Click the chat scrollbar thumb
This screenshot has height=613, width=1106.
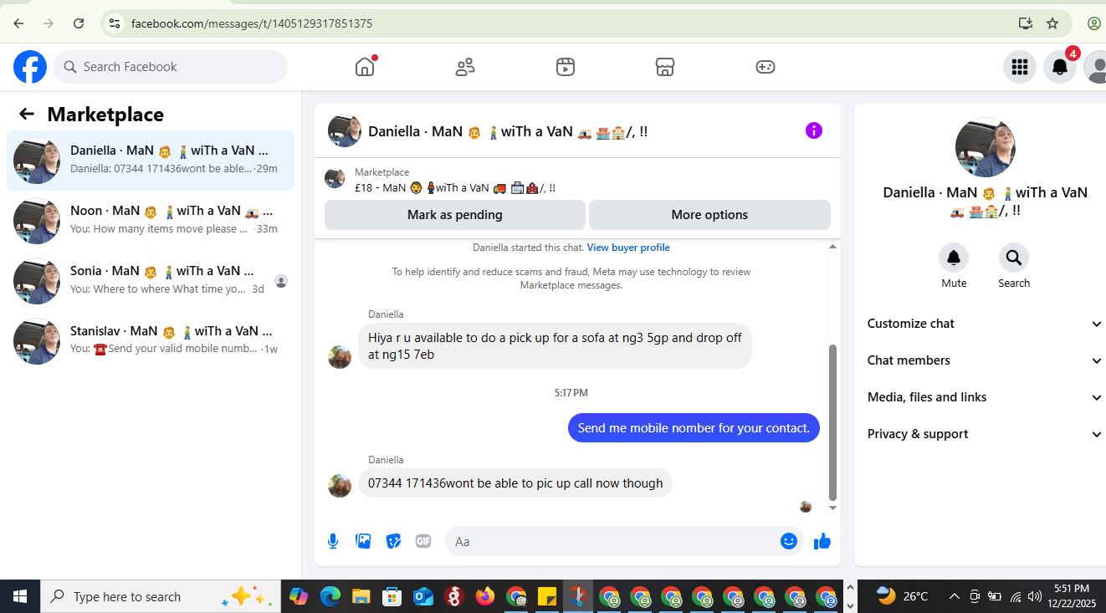tap(832, 422)
